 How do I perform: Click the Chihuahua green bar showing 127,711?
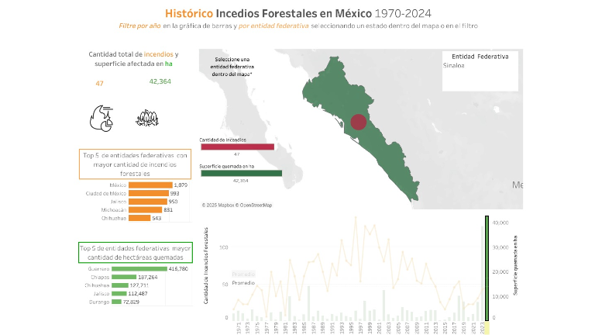[120, 285]
